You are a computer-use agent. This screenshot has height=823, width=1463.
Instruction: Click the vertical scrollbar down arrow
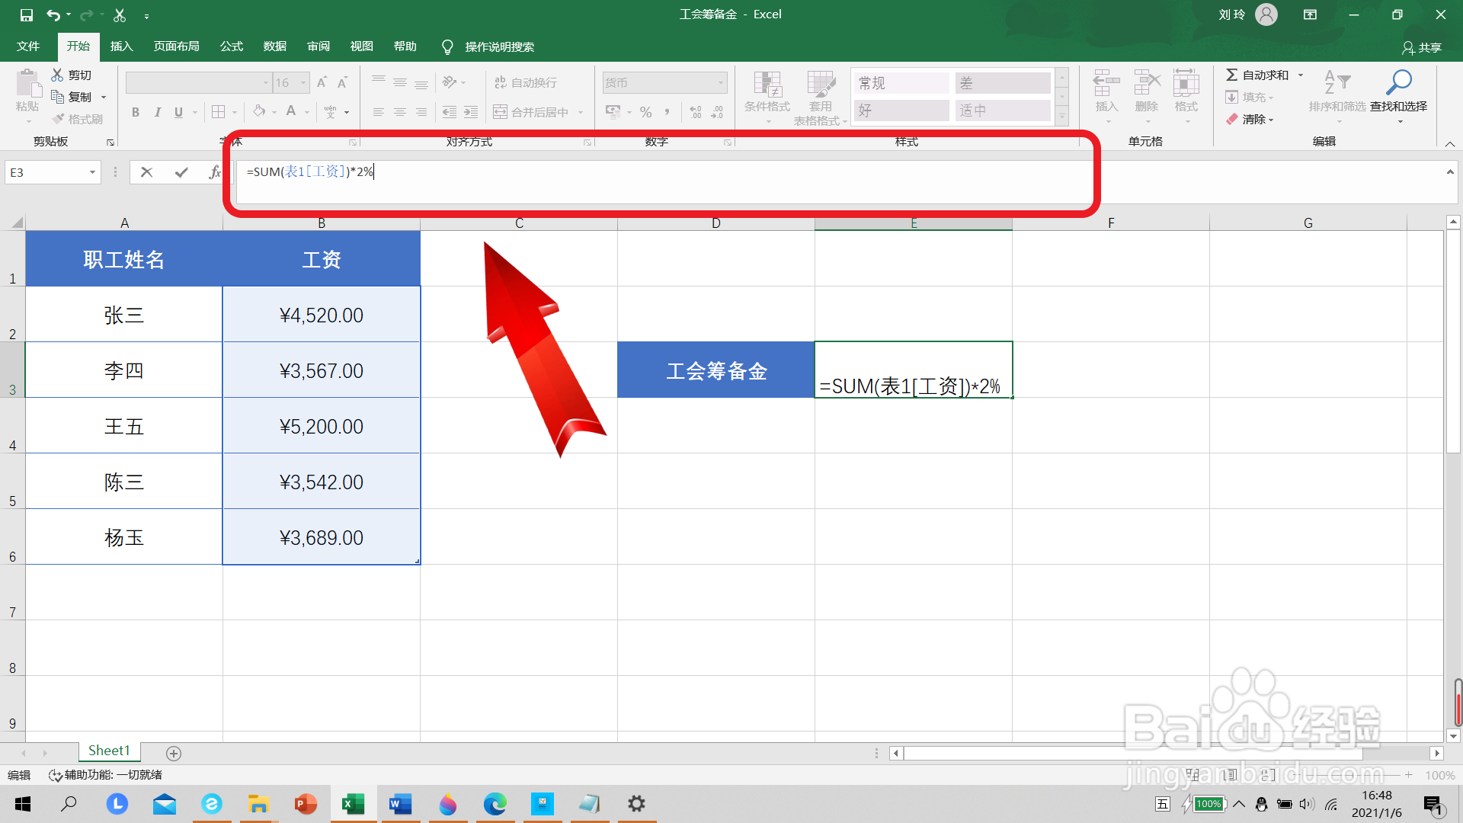(1453, 735)
